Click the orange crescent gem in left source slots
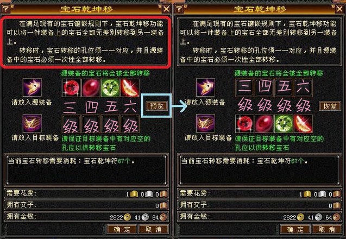The height and width of the screenshot is (239, 346). point(130,88)
